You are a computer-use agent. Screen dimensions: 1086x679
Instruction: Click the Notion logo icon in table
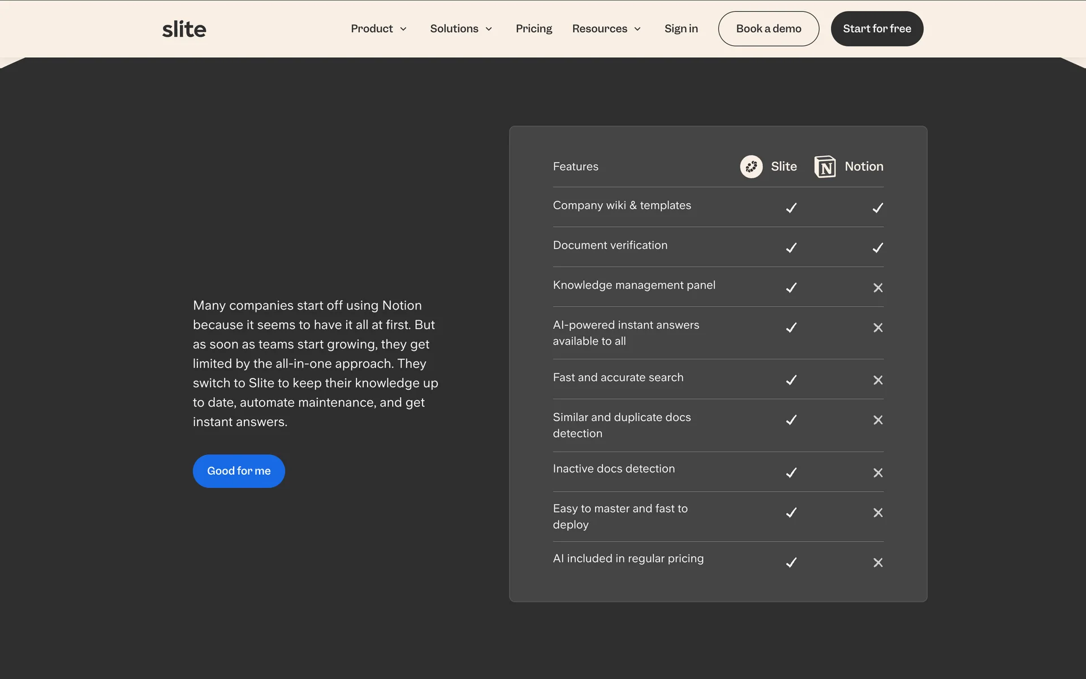825,166
